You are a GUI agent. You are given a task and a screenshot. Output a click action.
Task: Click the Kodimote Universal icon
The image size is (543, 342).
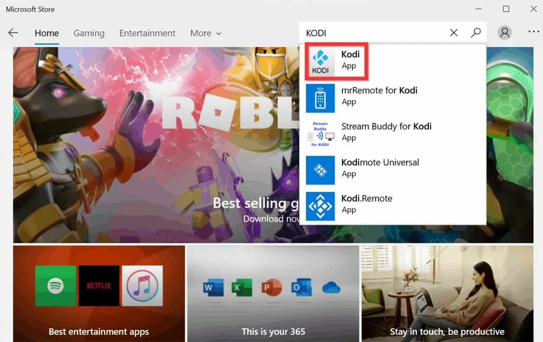[320, 170]
